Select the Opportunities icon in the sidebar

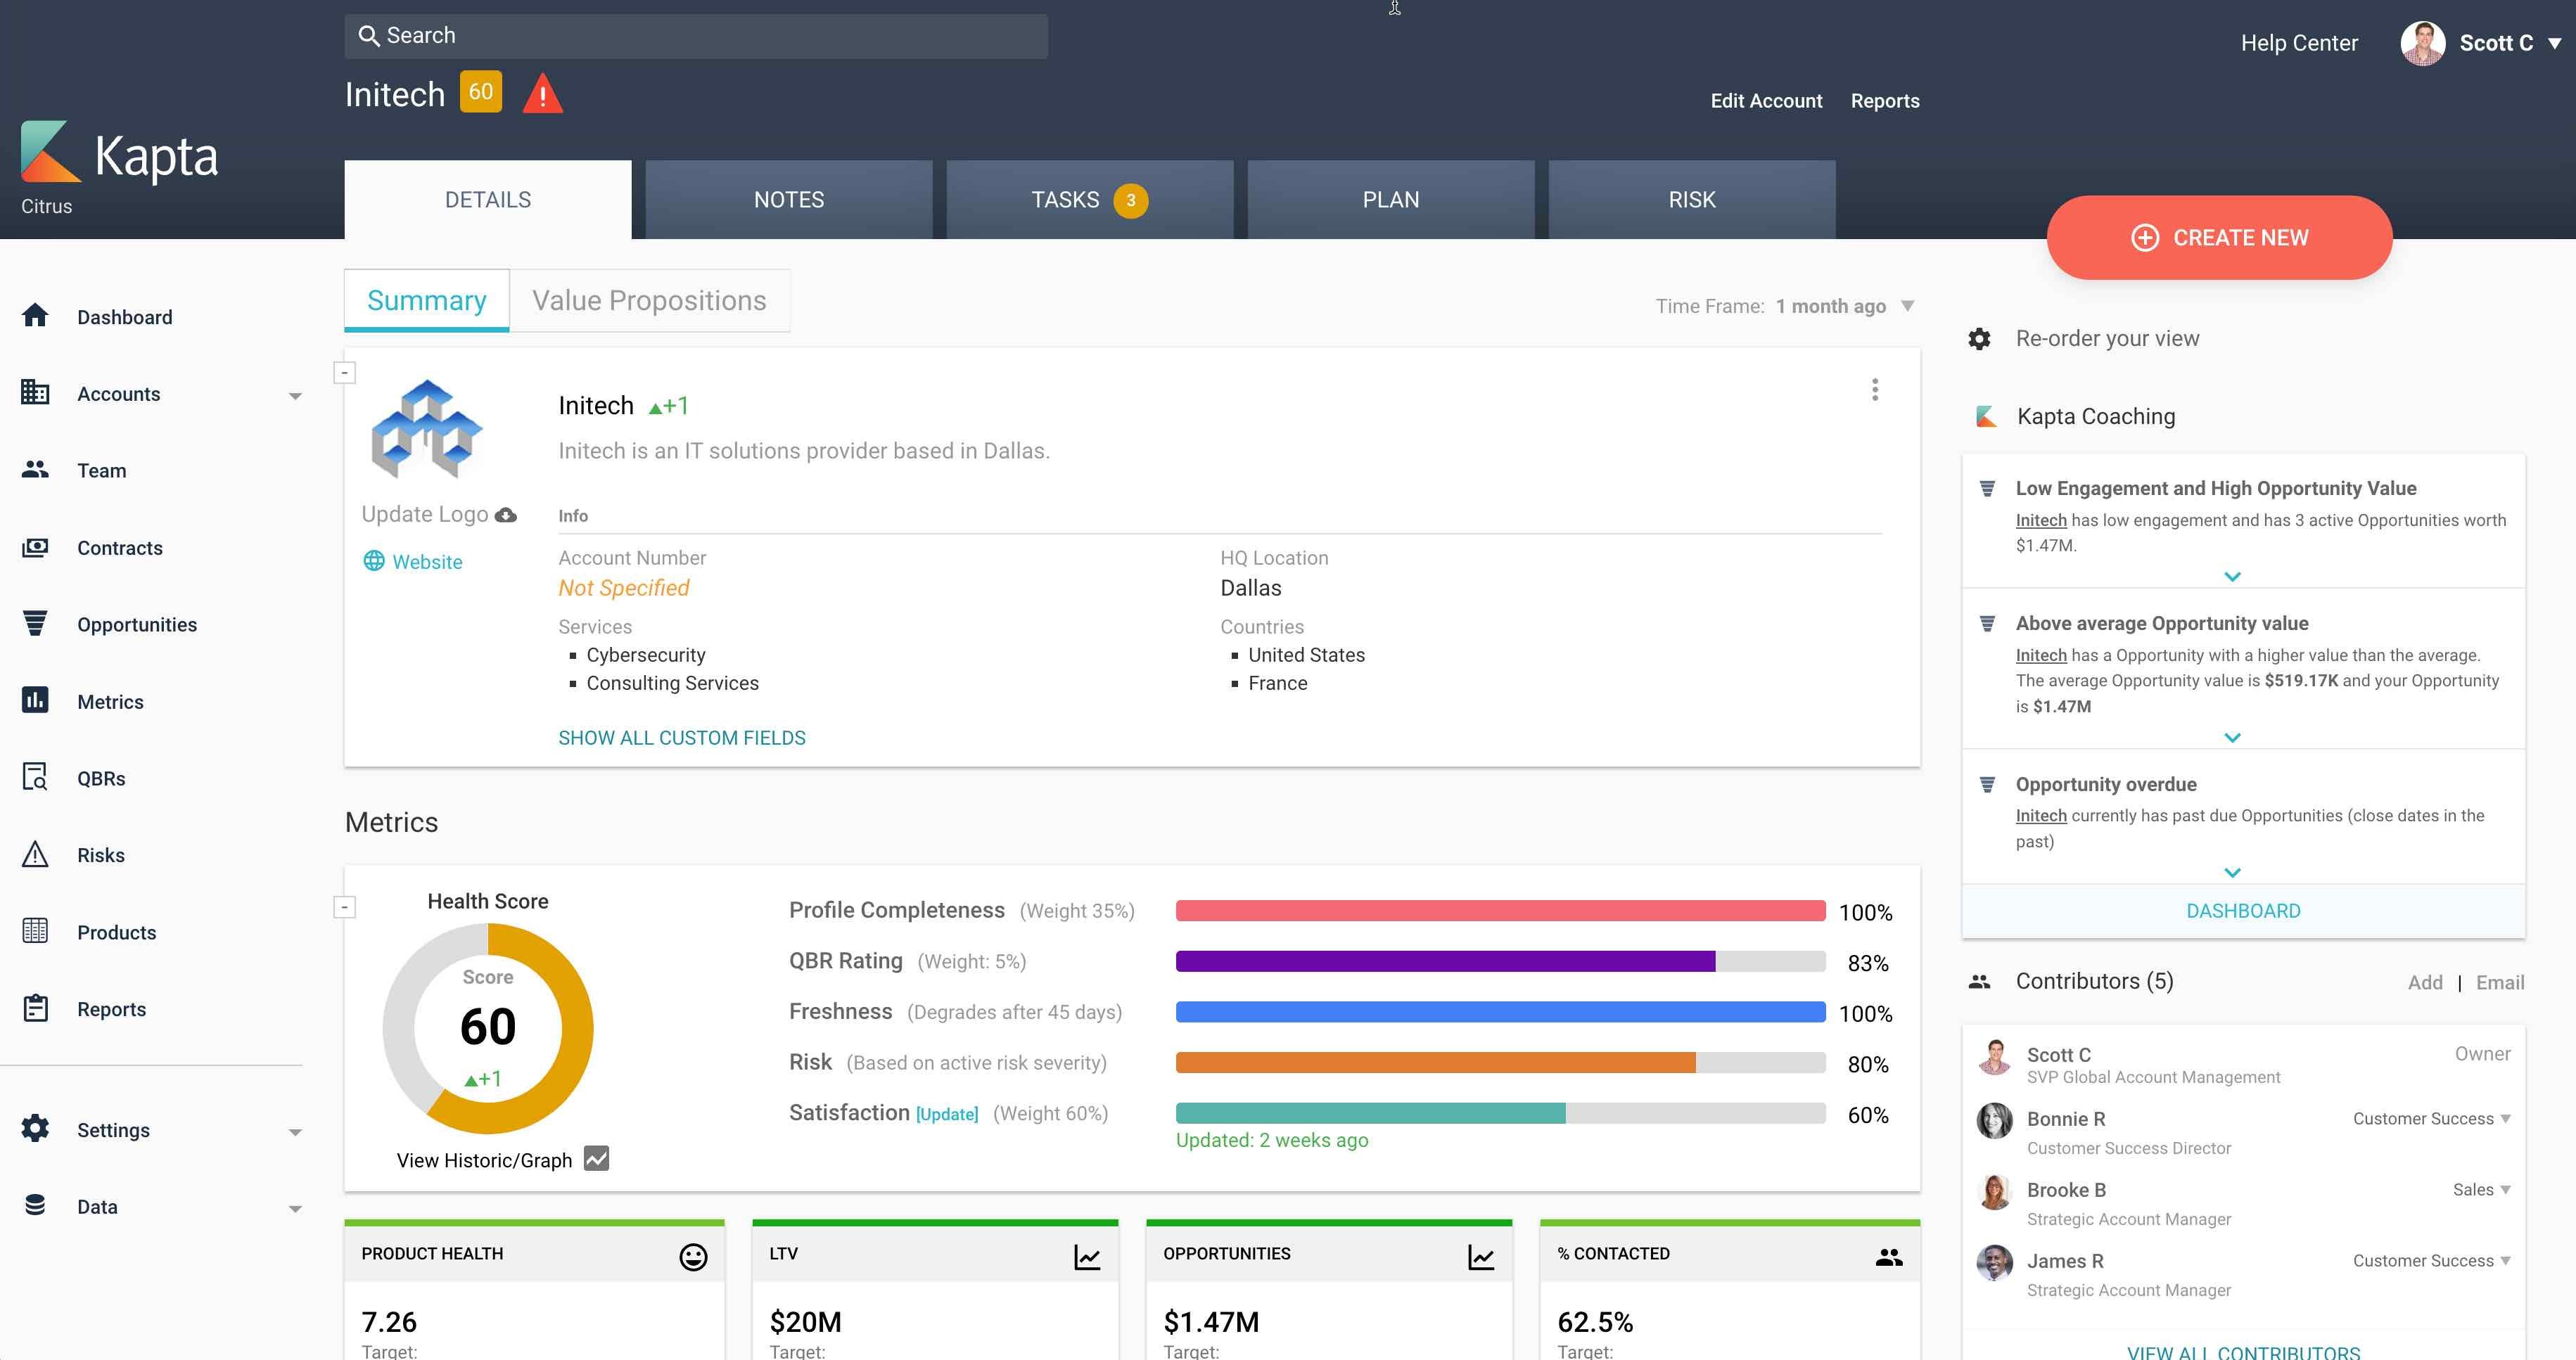point(34,623)
